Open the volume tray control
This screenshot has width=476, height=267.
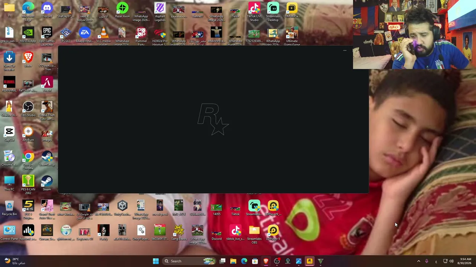tap(451, 261)
